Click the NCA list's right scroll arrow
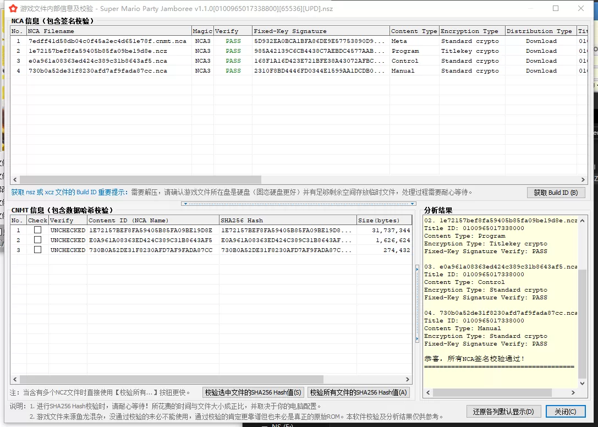This screenshot has width=598, height=427. (584, 180)
